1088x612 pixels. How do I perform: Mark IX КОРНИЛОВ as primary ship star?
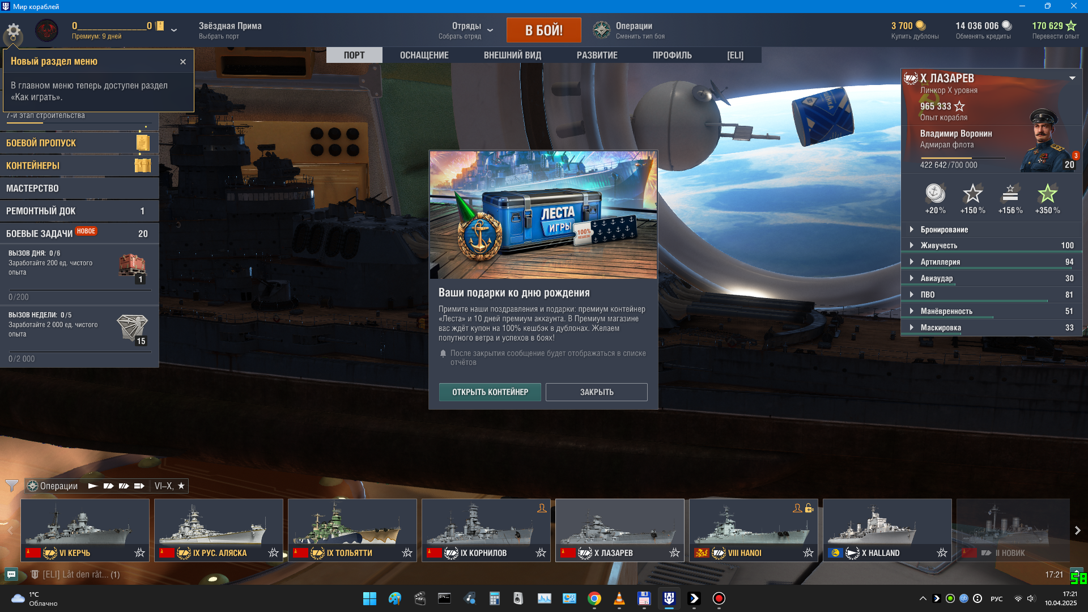(x=541, y=552)
